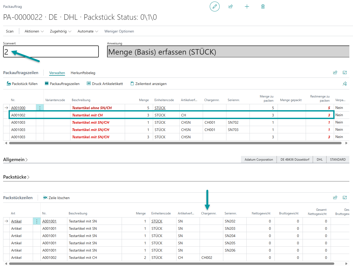Expand Packauftragszeilen section to full view
This screenshot has width=353, height=269.
345,73
